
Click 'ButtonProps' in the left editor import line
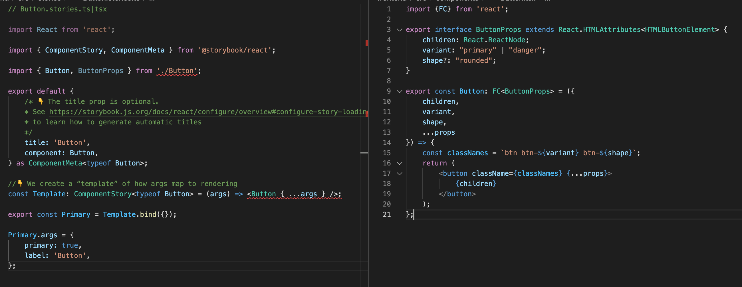(x=100, y=71)
